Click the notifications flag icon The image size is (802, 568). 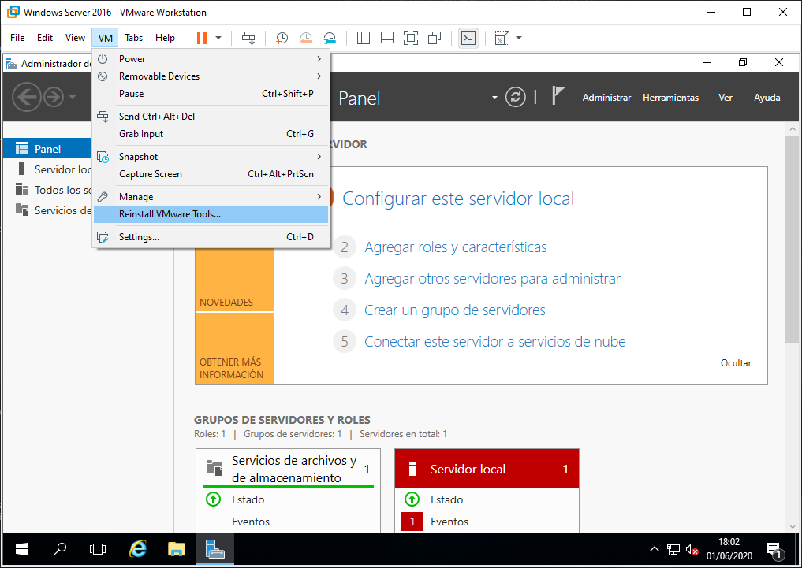558,97
